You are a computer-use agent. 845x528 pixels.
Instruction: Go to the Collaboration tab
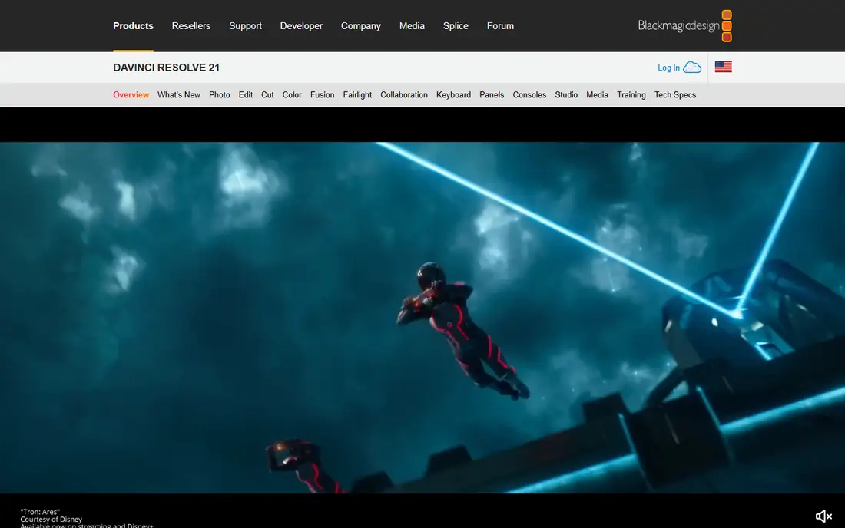coord(404,94)
